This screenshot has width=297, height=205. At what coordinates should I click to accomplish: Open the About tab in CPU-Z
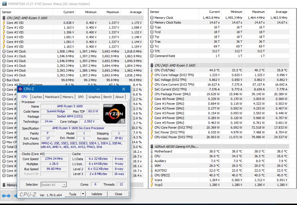pos(119,97)
